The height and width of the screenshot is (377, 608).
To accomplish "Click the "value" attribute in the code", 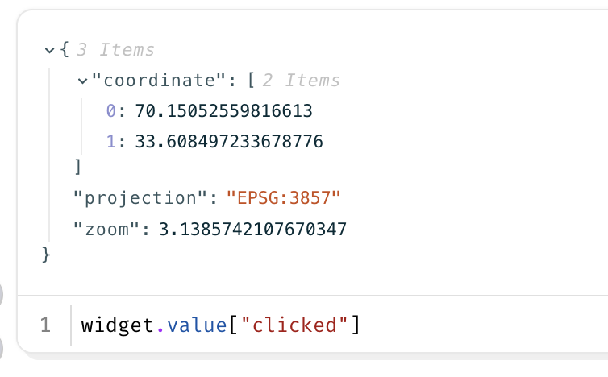I will pos(197,325).
